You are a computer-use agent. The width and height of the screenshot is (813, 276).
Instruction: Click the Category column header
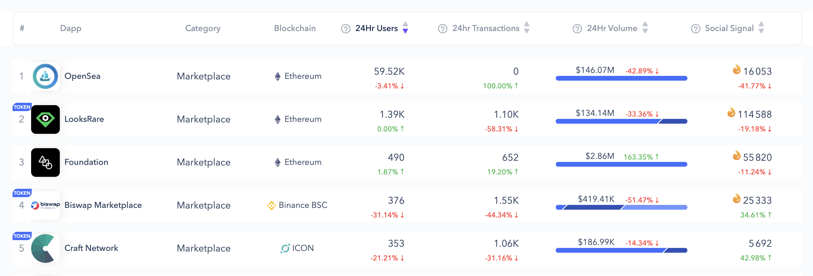[203, 28]
